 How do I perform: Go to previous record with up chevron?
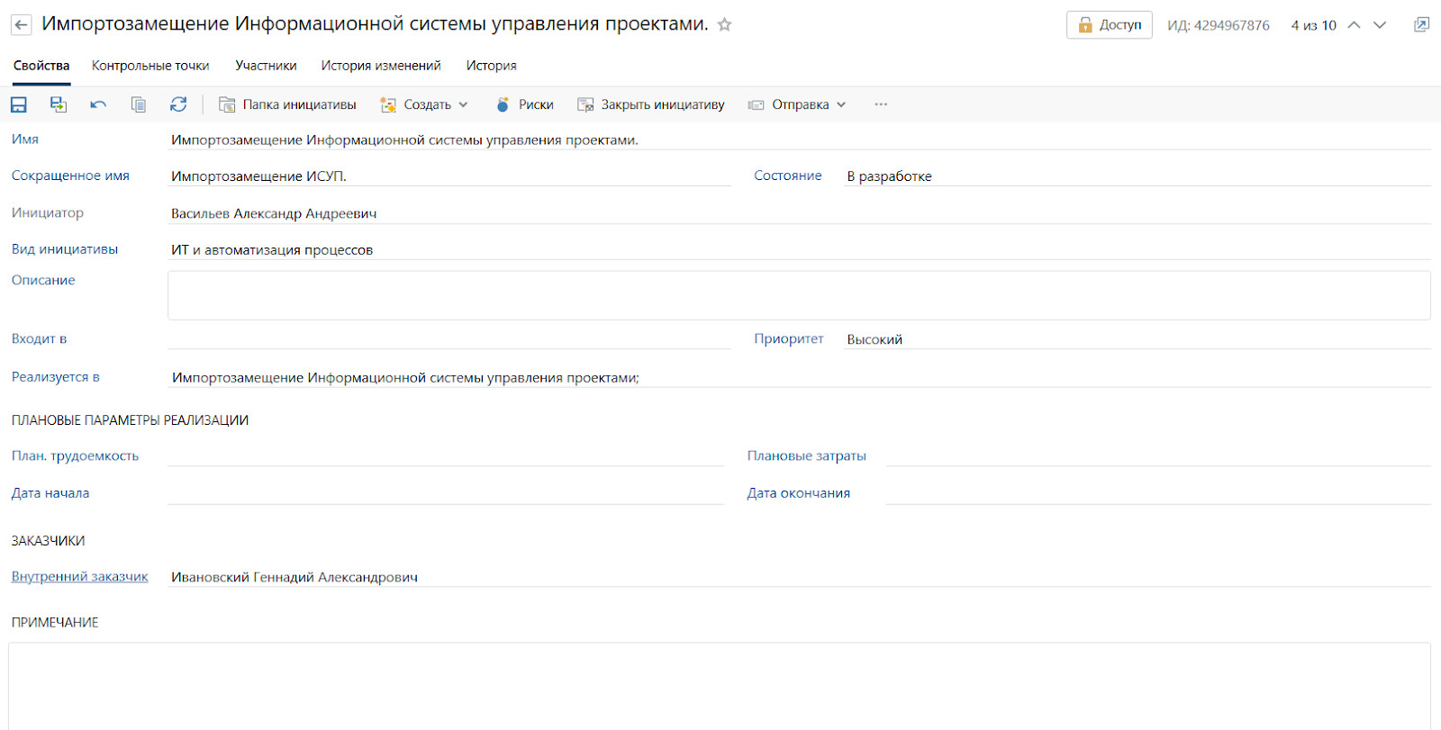[x=1354, y=25]
